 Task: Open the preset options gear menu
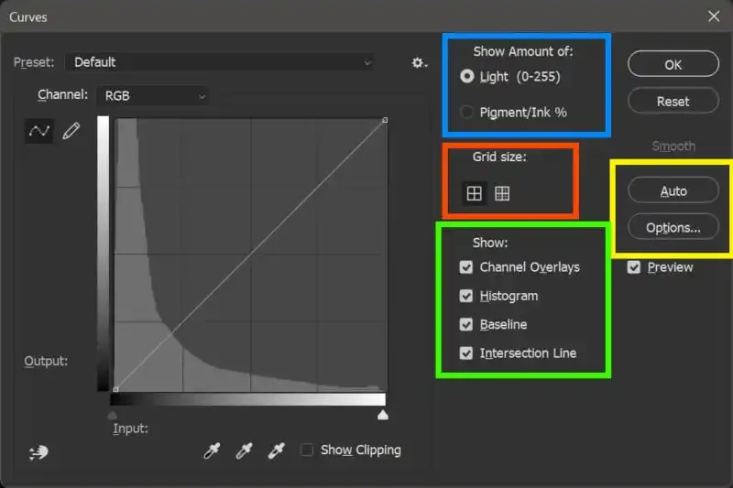coord(419,62)
